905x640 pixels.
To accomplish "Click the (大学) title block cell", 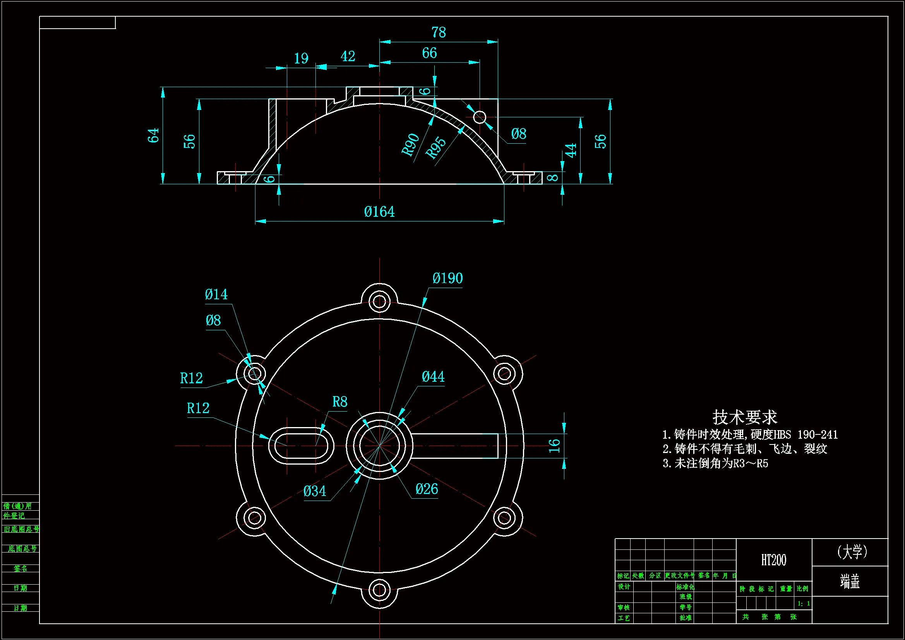I will click(852, 552).
